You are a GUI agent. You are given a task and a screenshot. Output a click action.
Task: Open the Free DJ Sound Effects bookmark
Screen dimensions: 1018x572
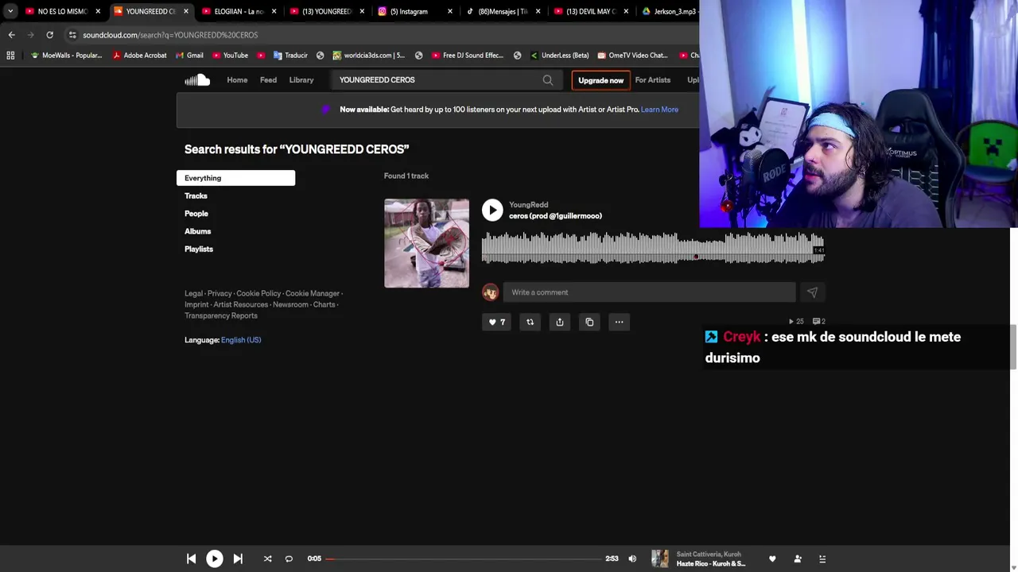(x=467, y=55)
